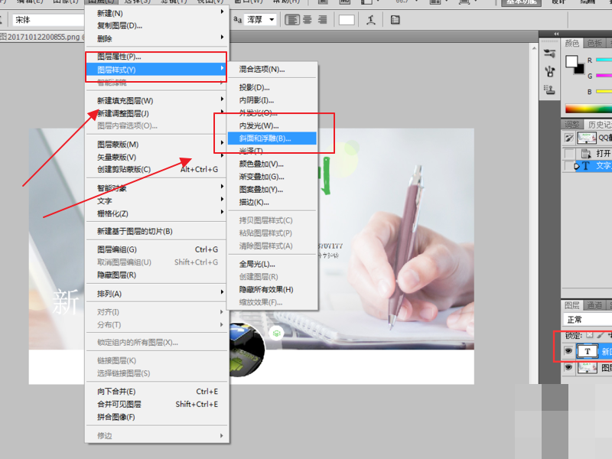The width and height of the screenshot is (612, 459).
Task: Toggle visibility eye of the text layer
Action: coord(568,351)
